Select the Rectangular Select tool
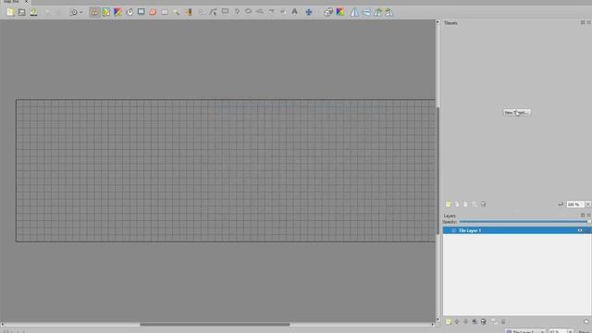The width and height of the screenshot is (592, 333). click(165, 12)
